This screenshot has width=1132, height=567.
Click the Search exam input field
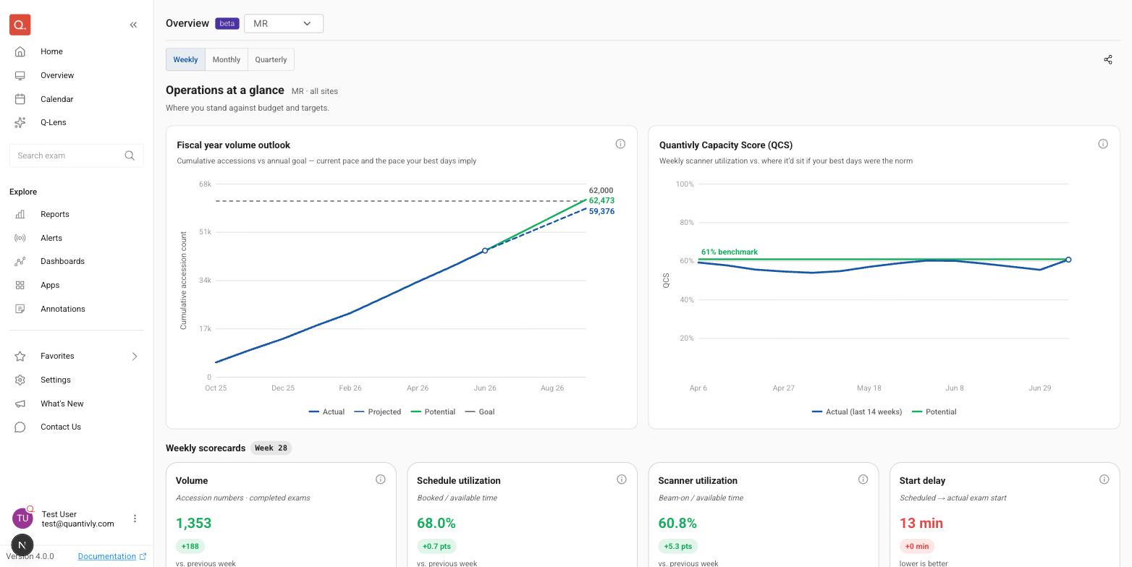pos(77,155)
